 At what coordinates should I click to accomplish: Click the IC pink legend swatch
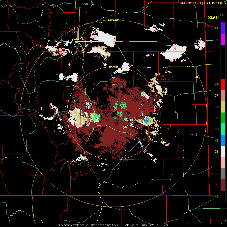point(223,163)
